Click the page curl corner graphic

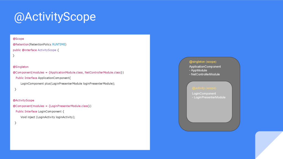(269, 145)
